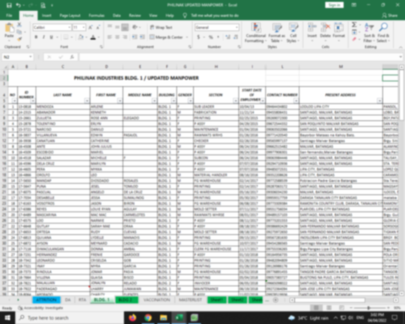The width and height of the screenshot is (405, 324).
Task: Switch to the Page Layout ribbon tab
Action: coord(70,16)
